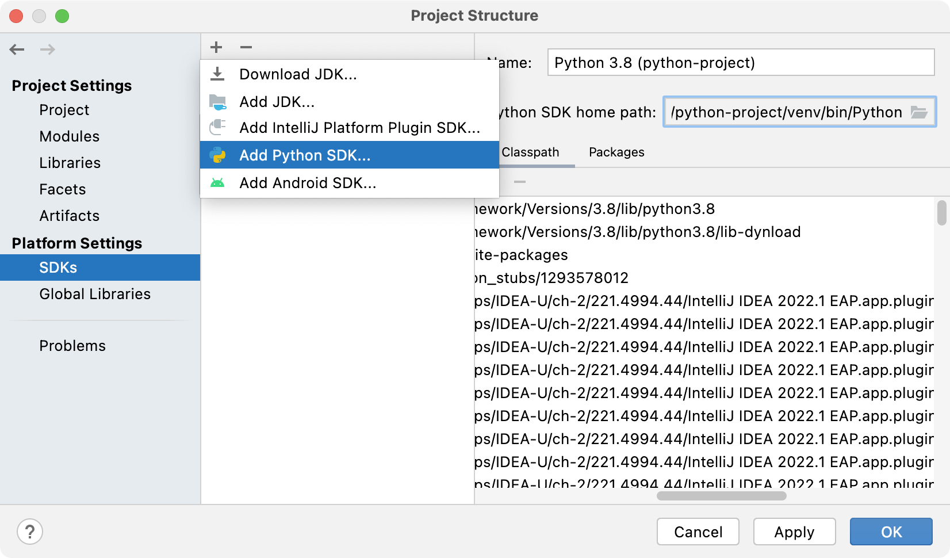Click the plus icon to add a new SDK

(x=216, y=47)
